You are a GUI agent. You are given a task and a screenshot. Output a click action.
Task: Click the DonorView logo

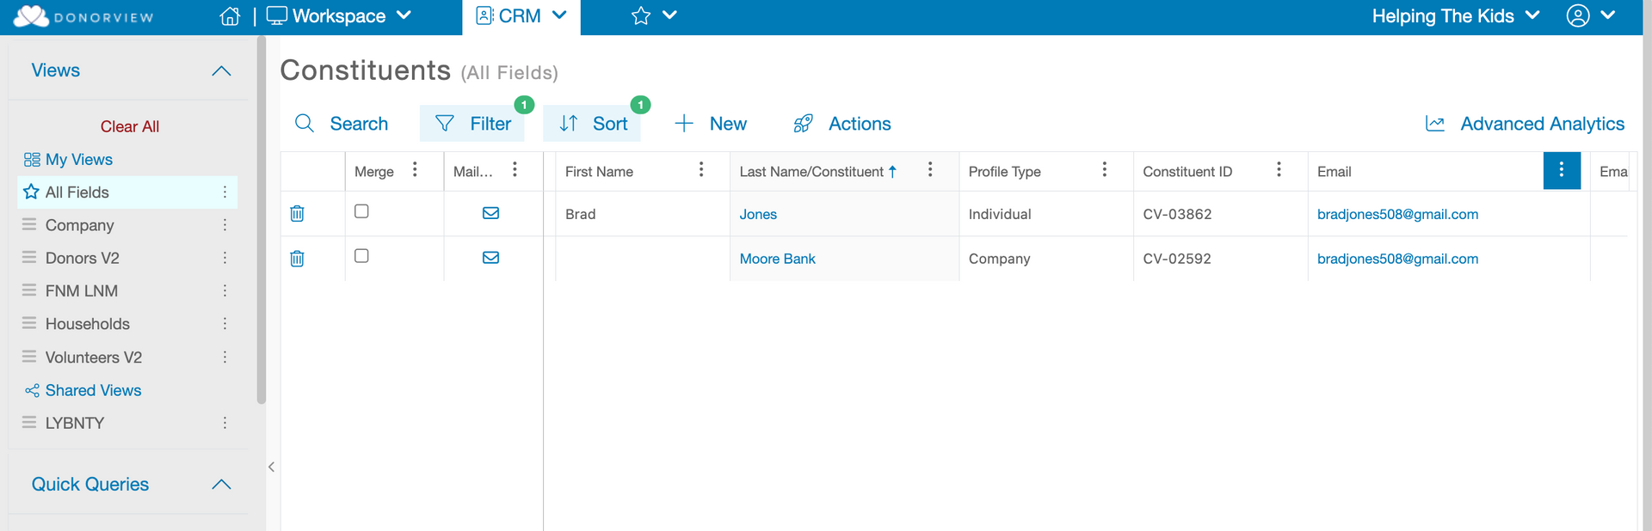(x=83, y=16)
